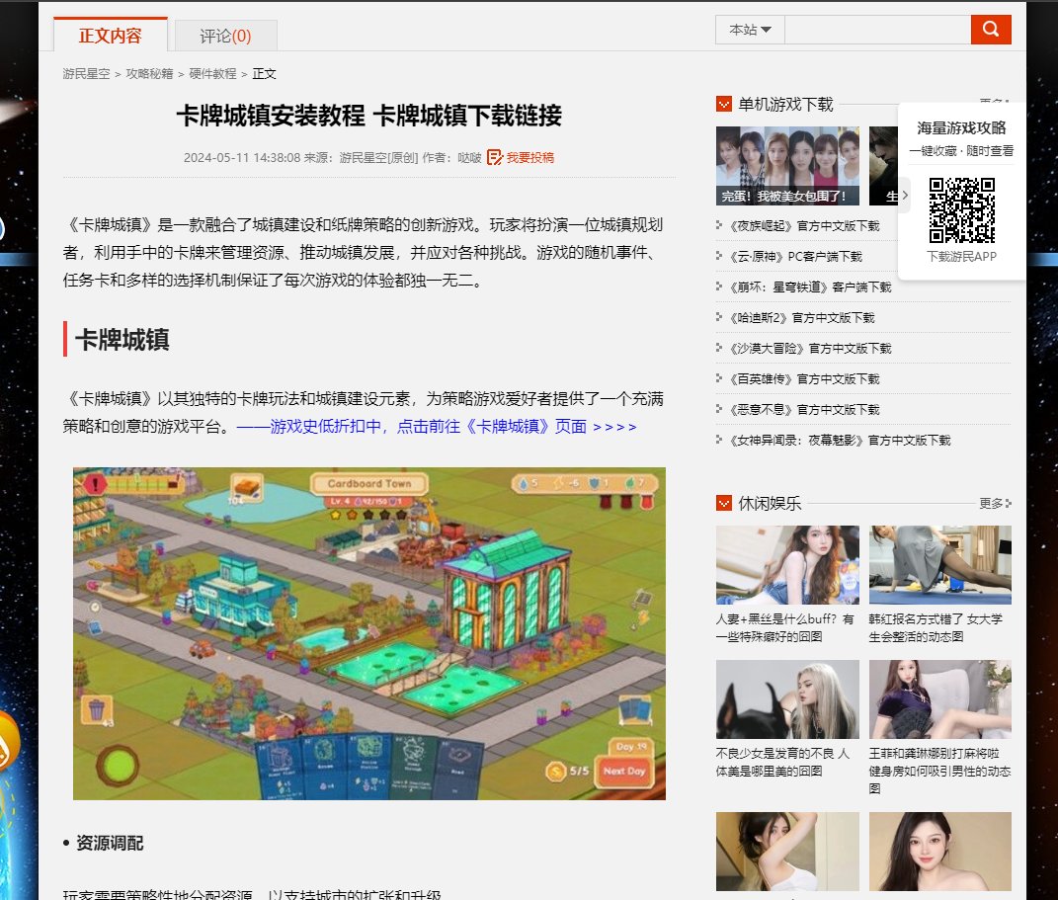Click the trash can icon in game image
The image size is (1058, 900).
pos(97,709)
